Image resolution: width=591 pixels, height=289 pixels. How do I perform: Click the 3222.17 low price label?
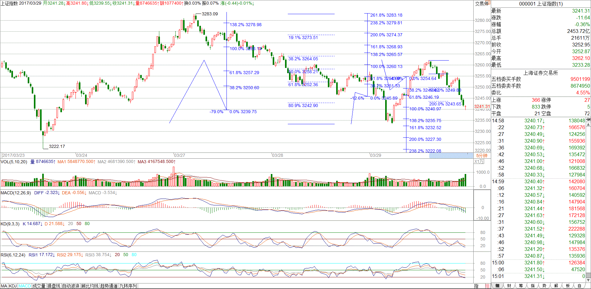(x=57, y=146)
